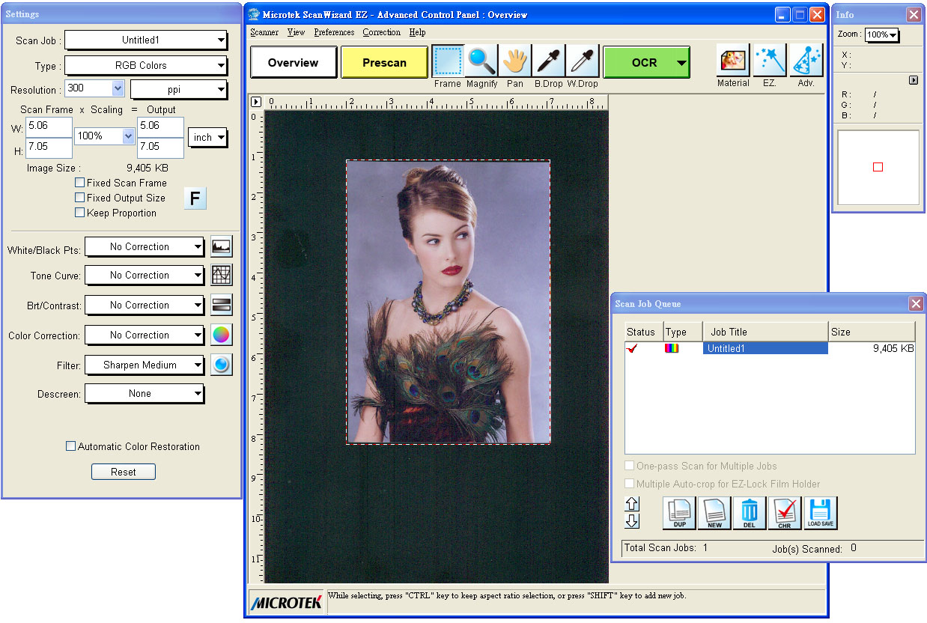Open the Correction menu
Screen dimensions: 927x623
381,32
